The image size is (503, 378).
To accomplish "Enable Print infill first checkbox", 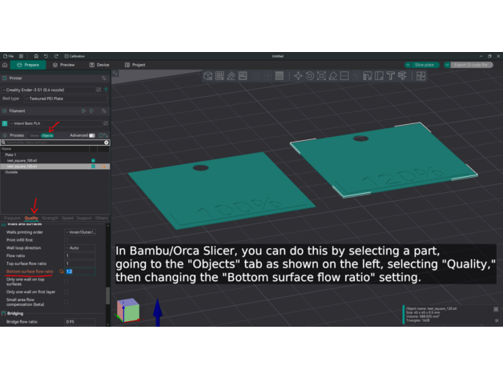I will point(67,239).
